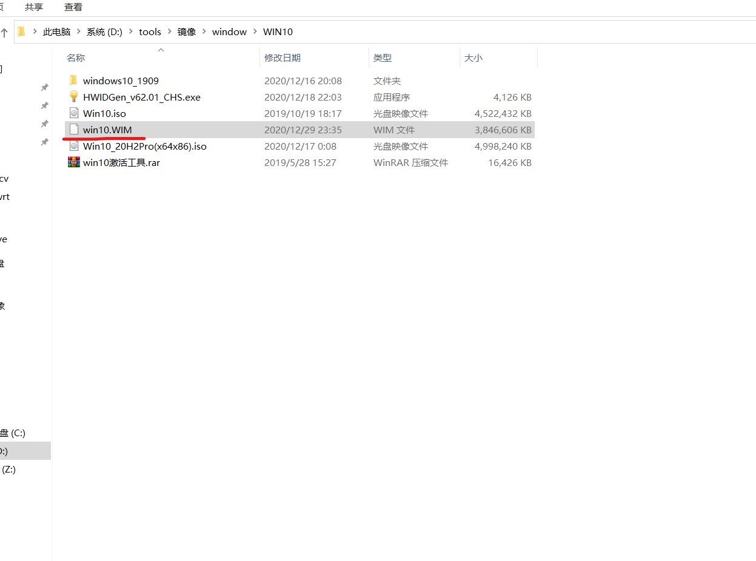Select the file name windows10_1909

[x=121, y=81]
